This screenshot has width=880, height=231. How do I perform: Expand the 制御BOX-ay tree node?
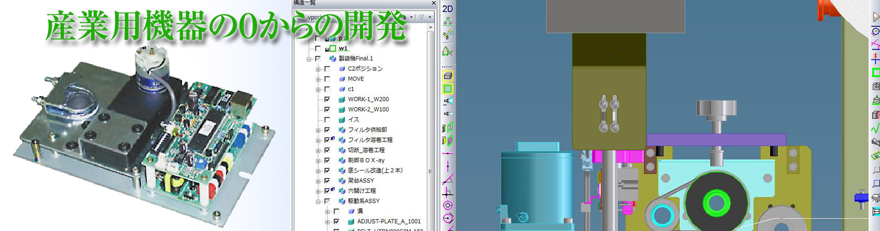coord(318,161)
